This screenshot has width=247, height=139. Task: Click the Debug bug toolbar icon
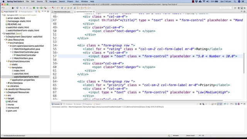[38, 8]
